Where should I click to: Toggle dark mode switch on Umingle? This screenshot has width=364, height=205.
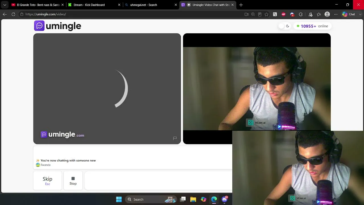coord(284,26)
